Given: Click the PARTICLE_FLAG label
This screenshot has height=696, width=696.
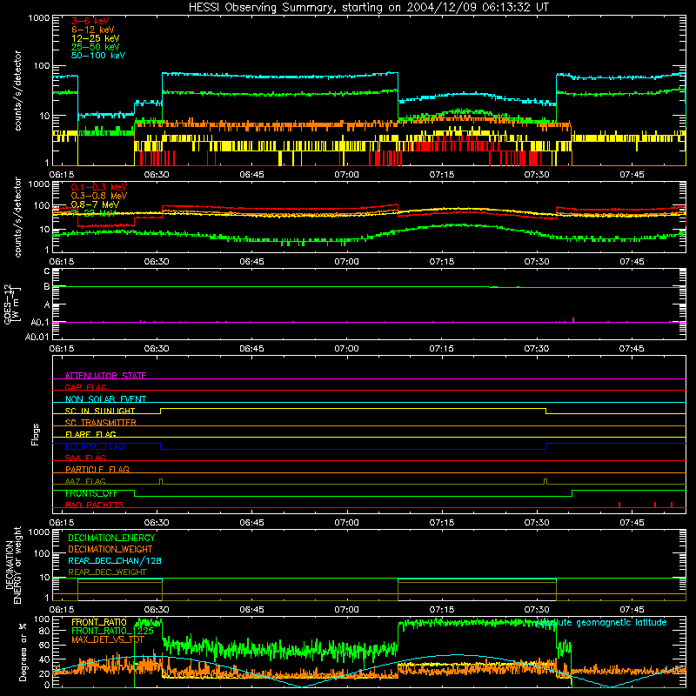Looking at the screenshot, I should tap(97, 469).
